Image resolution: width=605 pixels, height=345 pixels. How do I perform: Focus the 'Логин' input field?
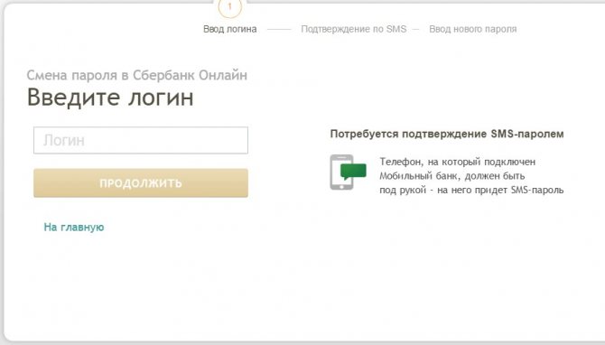click(x=141, y=140)
